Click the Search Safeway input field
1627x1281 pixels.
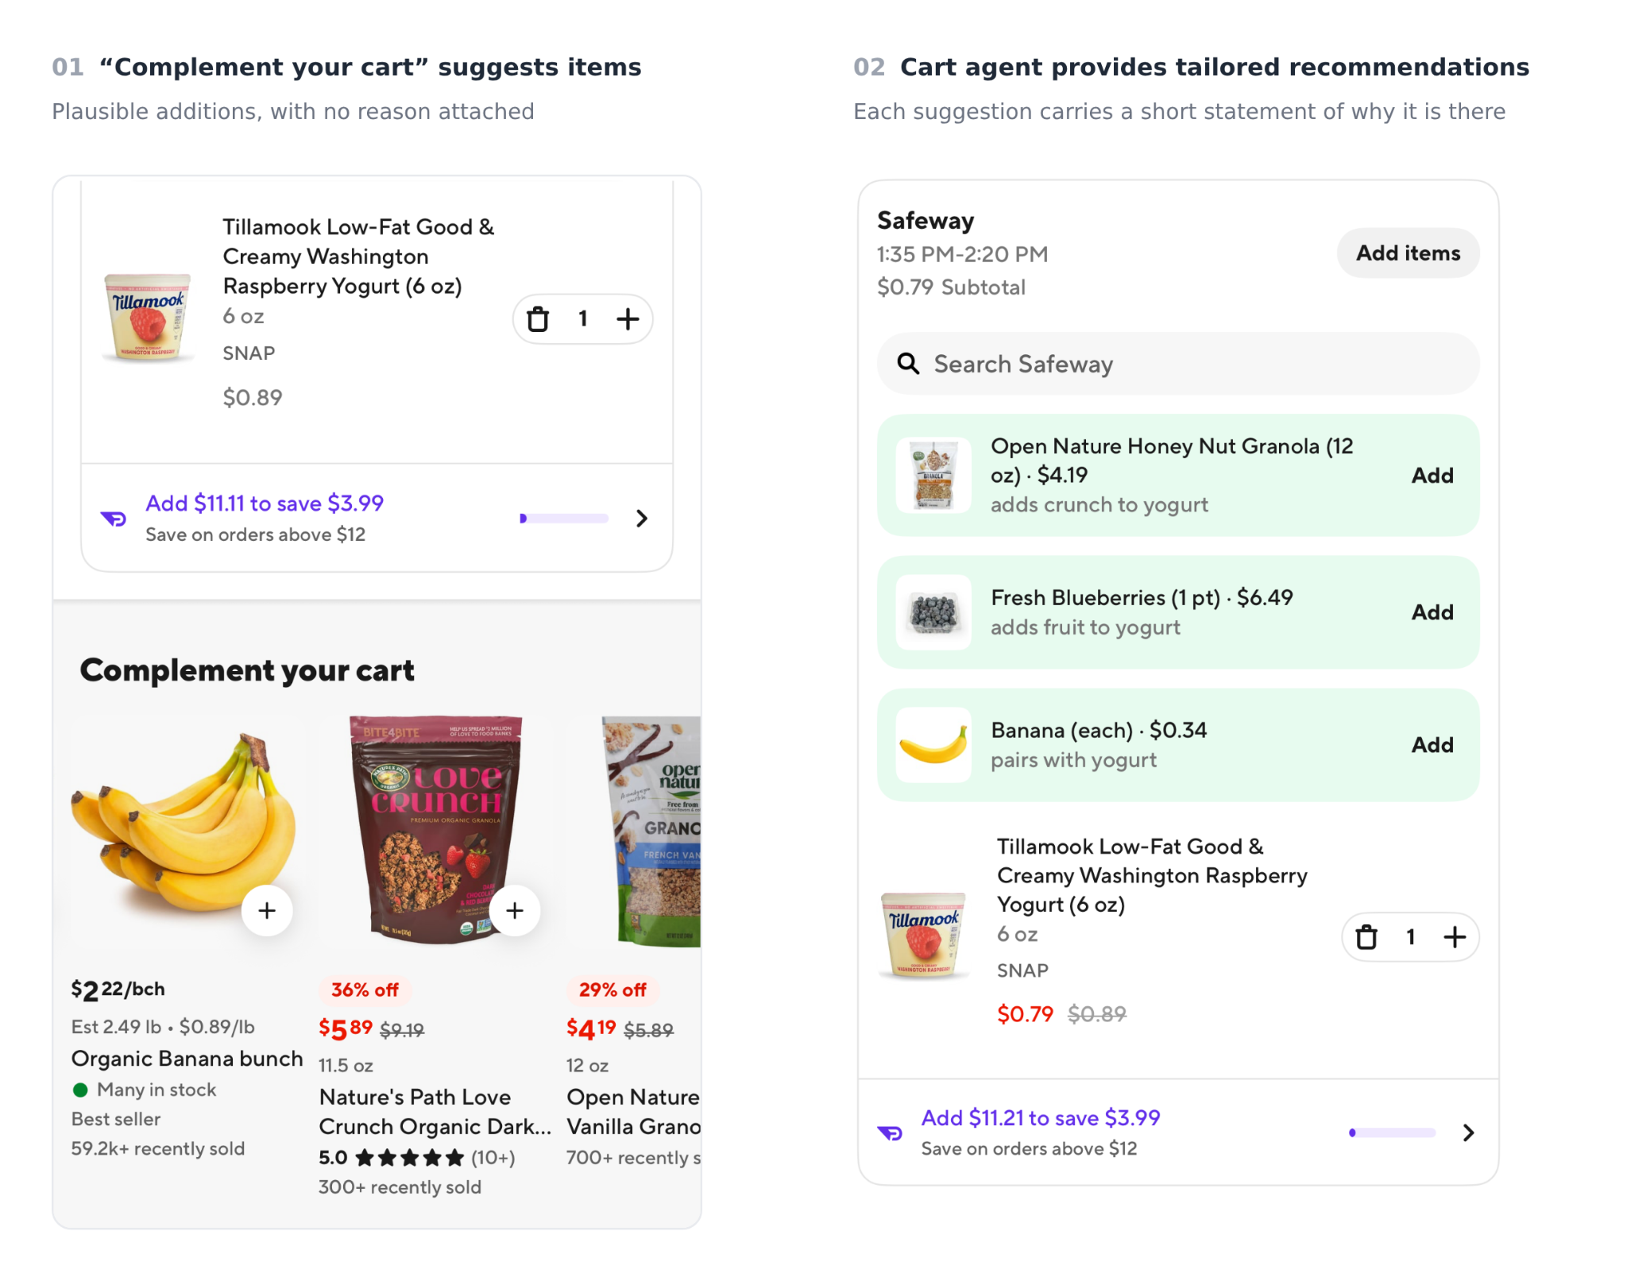click(1178, 364)
